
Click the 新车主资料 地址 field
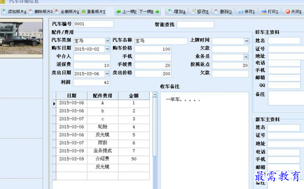coord(286,144)
